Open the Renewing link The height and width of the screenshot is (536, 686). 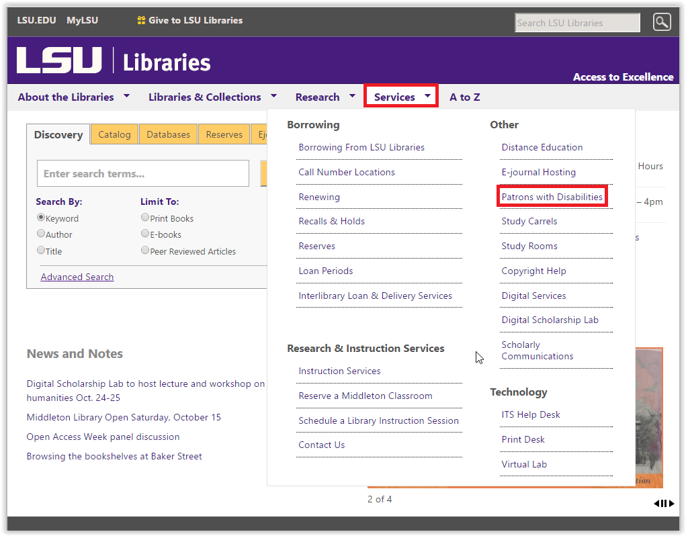coord(319,197)
